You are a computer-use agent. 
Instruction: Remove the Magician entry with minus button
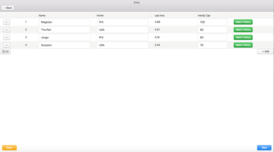[7, 22]
